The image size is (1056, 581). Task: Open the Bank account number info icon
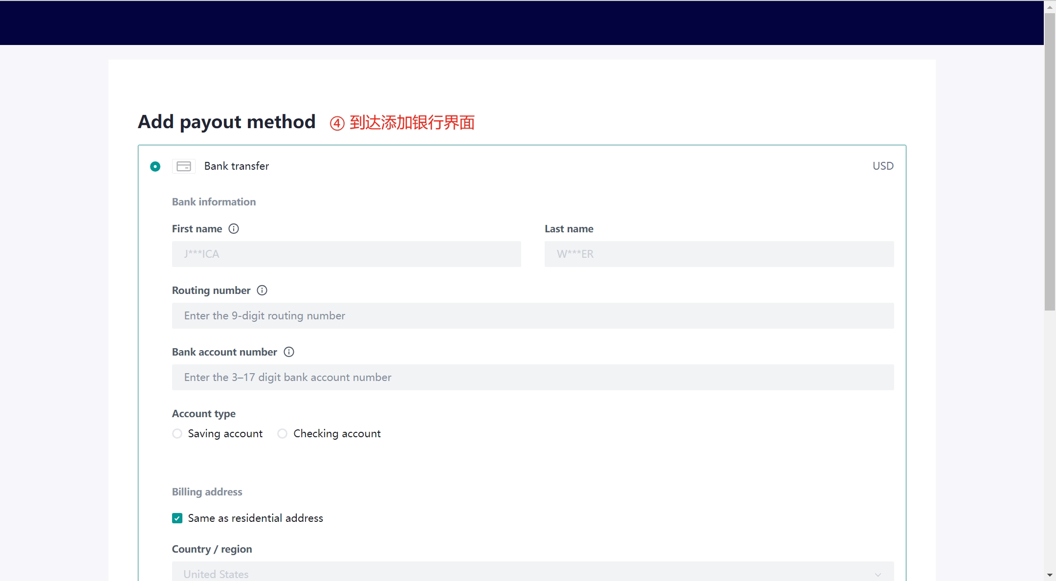[289, 352]
